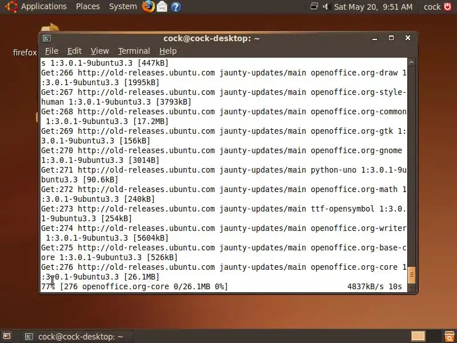Open the terminal Edit menu
457x343 pixels.
point(74,51)
